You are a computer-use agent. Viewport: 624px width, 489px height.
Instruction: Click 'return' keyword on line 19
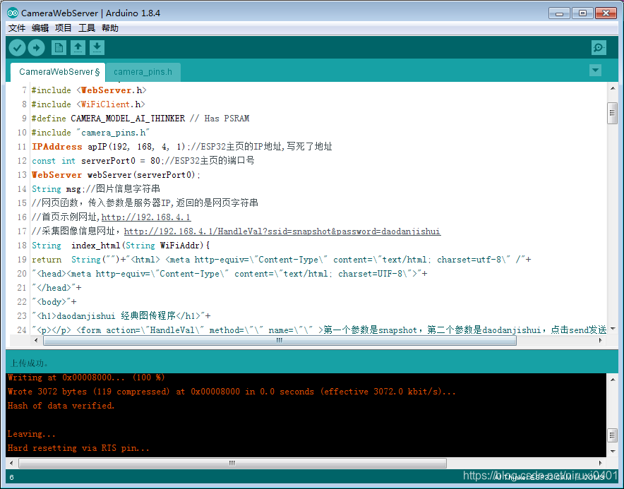pos(47,260)
